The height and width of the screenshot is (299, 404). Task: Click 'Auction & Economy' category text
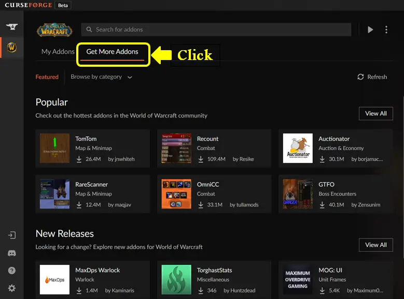pyautogui.click(x=341, y=148)
